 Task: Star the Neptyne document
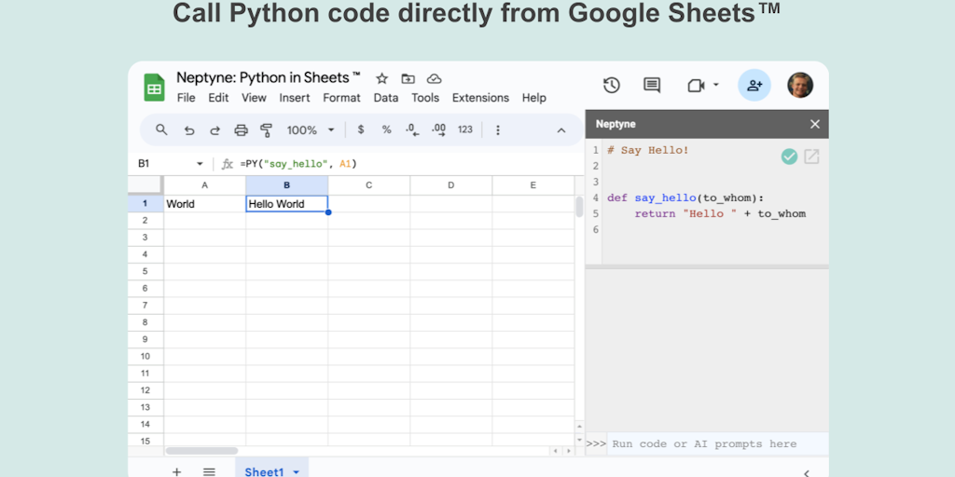[x=381, y=78]
